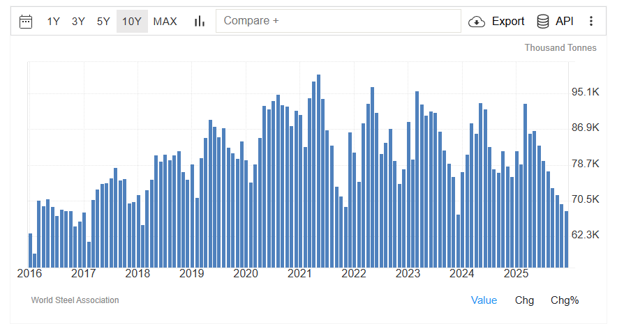Click the Export cloud download icon
This screenshot has width=617, height=324.
(x=477, y=21)
